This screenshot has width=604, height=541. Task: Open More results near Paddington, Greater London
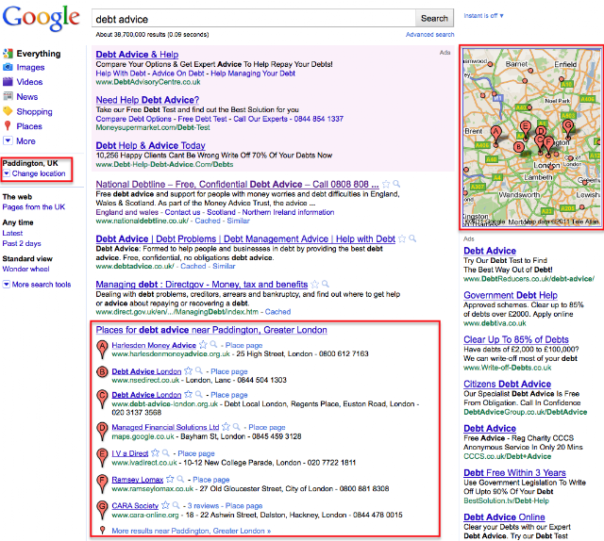[x=191, y=531]
